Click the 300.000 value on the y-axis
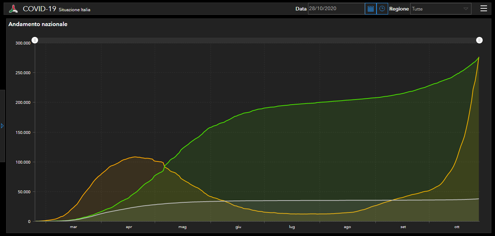The image size is (495, 236). pos(23,43)
